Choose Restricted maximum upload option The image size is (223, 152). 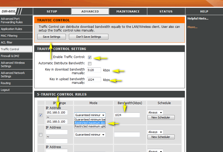[x=90, y=126]
